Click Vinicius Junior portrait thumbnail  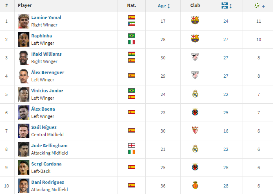[x=24, y=94]
